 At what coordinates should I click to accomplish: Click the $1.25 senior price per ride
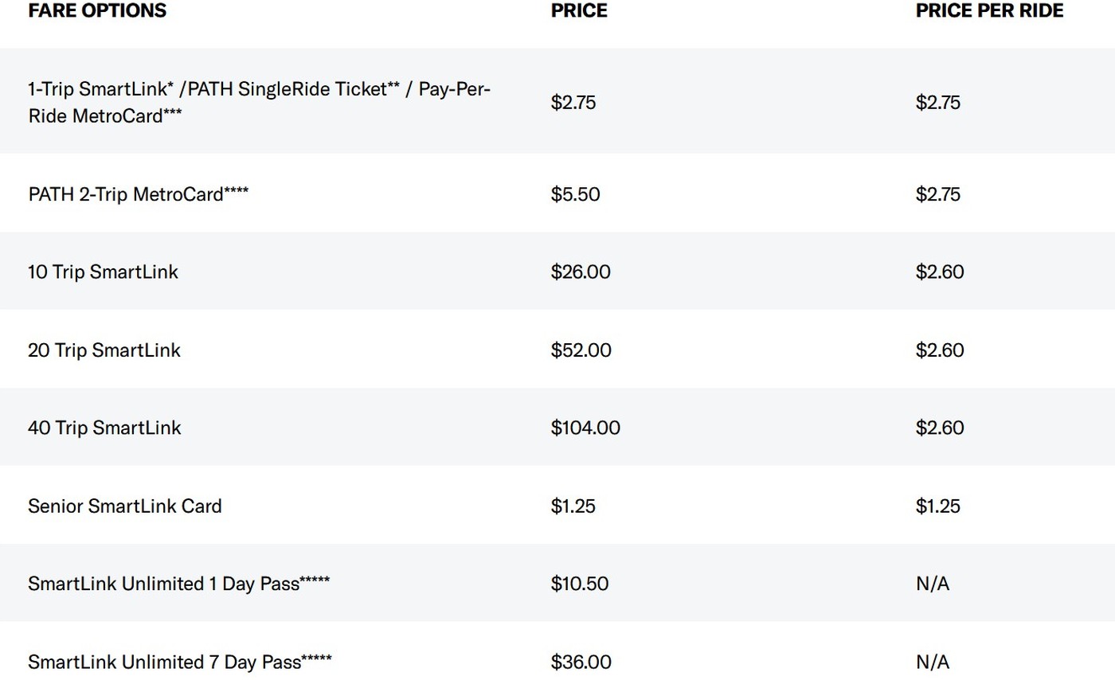(938, 506)
